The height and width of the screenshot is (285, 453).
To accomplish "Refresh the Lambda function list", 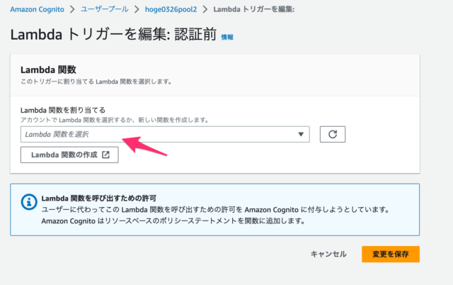I will 332,134.
